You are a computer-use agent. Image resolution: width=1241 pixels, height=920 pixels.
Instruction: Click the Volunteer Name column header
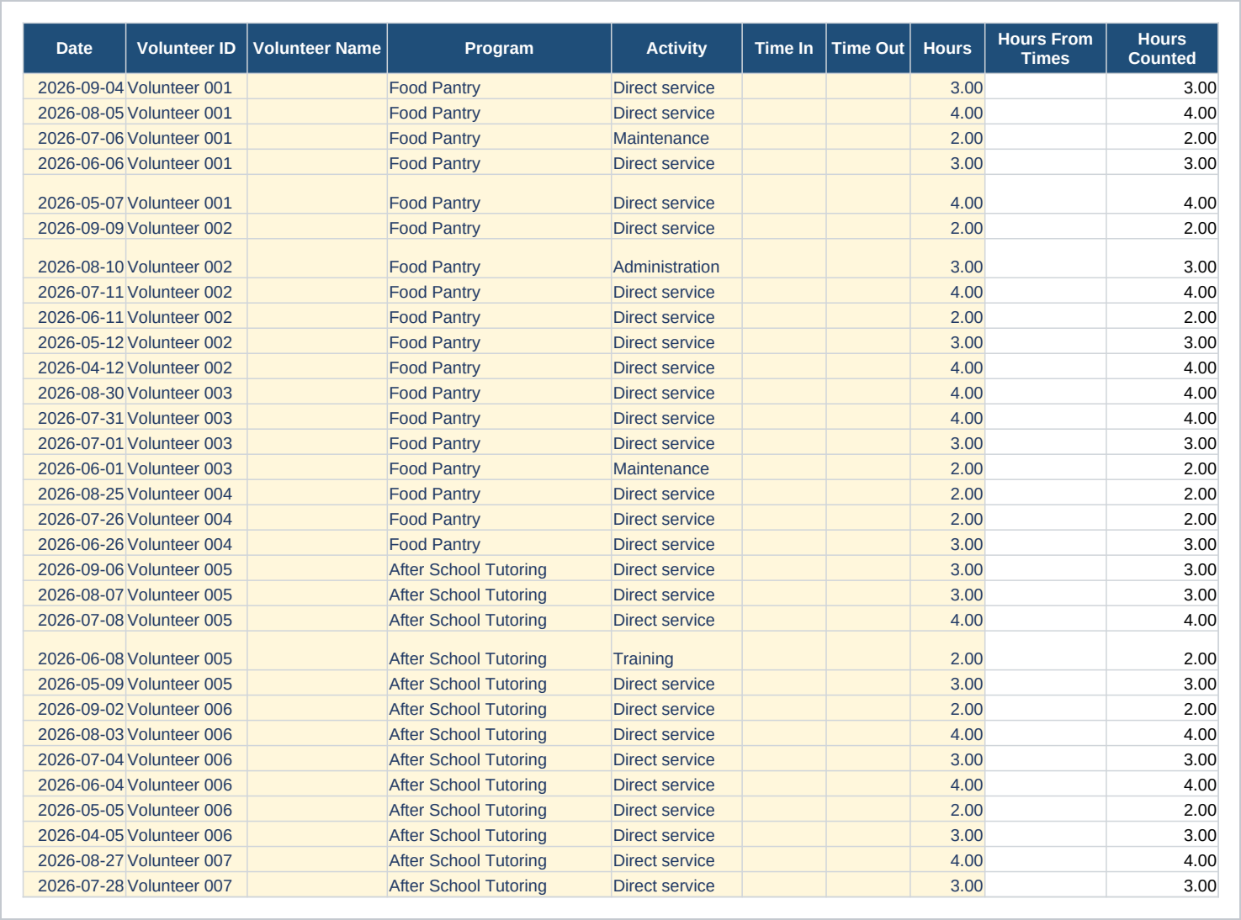click(x=317, y=49)
